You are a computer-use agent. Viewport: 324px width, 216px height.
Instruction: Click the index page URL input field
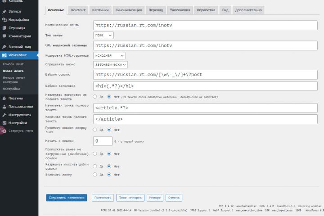(205, 45)
